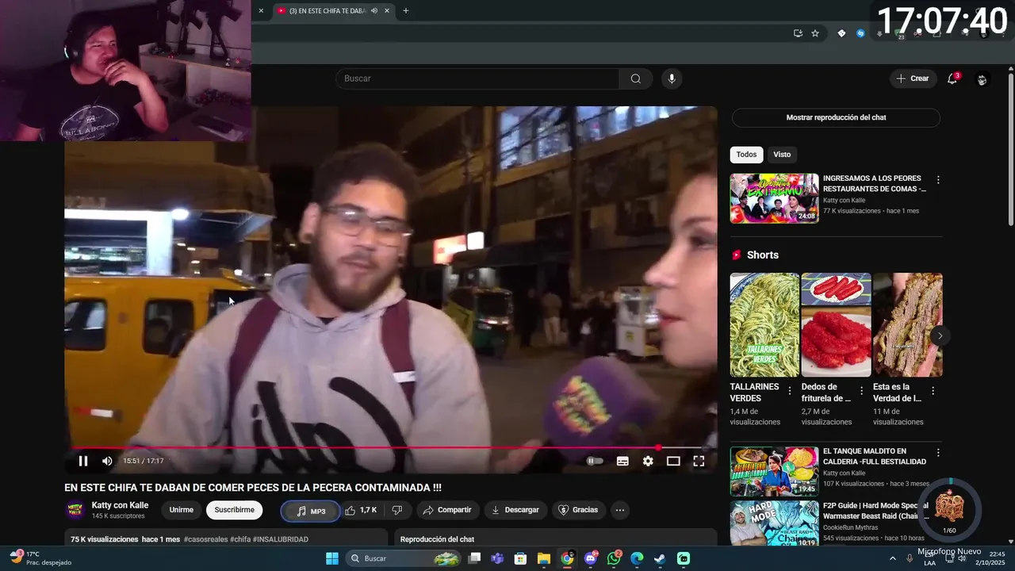Image resolution: width=1015 pixels, height=571 pixels.
Task: Bookmark this page with the star
Action: 815,33
